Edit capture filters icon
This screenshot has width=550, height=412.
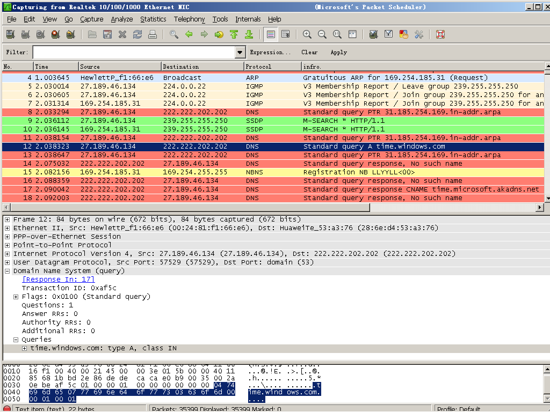[x=374, y=34]
